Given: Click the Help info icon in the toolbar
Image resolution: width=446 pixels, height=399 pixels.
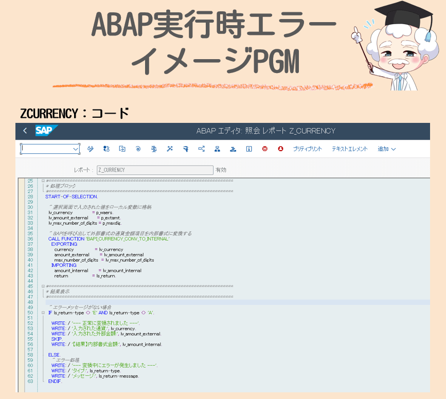Looking at the screenshot, I should 248,149.
